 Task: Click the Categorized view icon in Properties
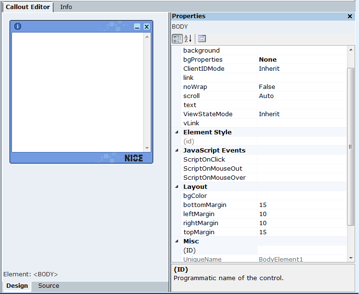(x=177, y=39)
